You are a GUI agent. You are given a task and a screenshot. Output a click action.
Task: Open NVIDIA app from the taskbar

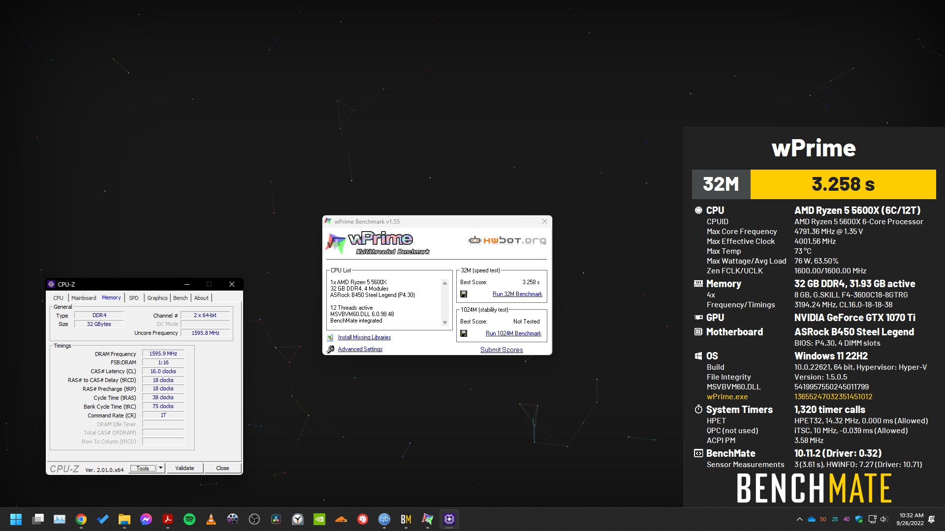click(319, 519)
